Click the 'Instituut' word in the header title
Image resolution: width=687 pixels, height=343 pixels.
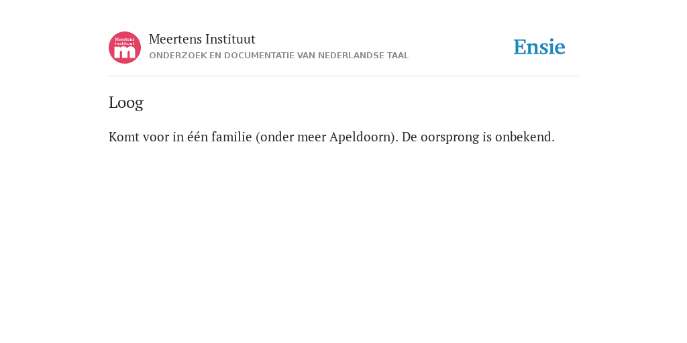(x=230, y=39)
